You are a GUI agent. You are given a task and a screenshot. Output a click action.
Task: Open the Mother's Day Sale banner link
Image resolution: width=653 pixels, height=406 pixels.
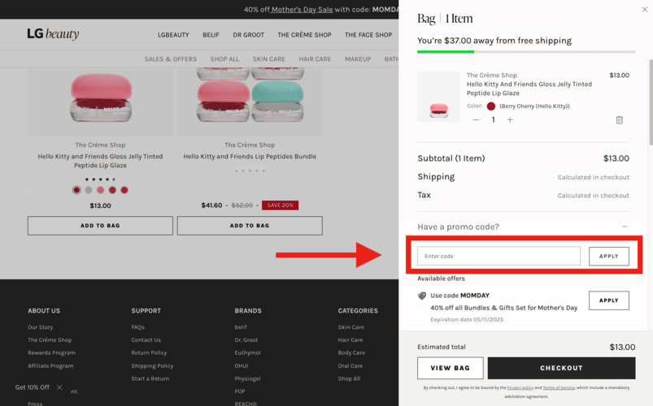[302, 9]
